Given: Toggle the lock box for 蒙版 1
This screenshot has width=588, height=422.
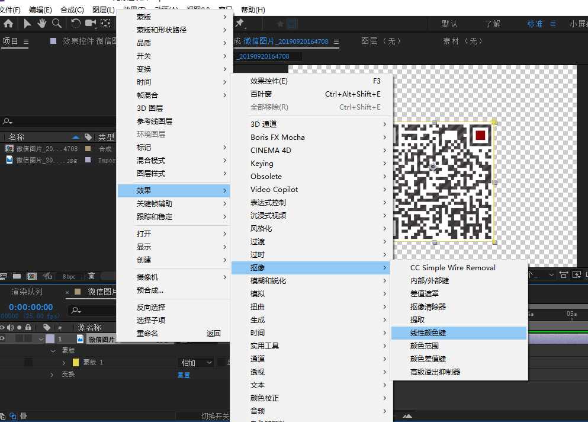Looking at the screenshot, I should point(28,362).
